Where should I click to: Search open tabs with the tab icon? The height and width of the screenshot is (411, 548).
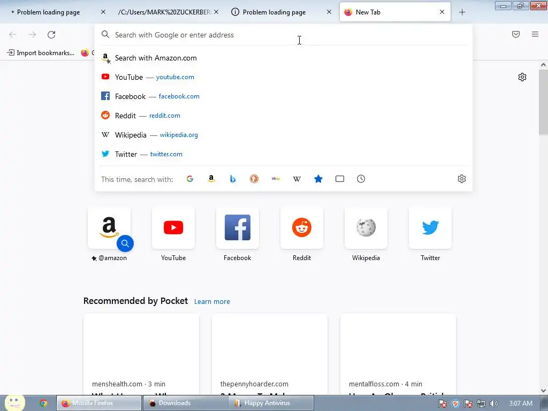click(340, 179)
